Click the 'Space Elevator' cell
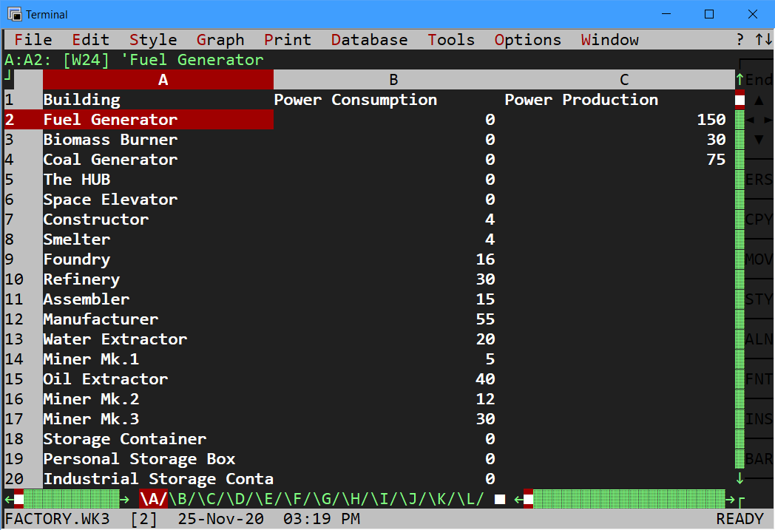The height and width of the screenshot is (530, 775). [x=158, y=200]
